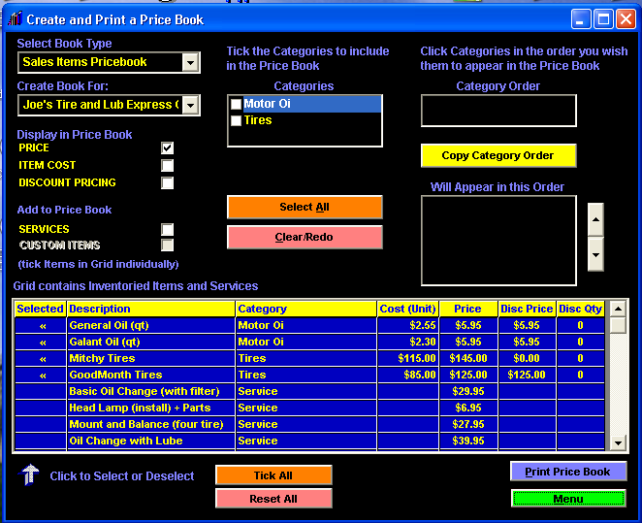The width and height of the screenshot is (642, 523).
Task: Move category down with the down arrow button
Action: click(x=595, y=255)
